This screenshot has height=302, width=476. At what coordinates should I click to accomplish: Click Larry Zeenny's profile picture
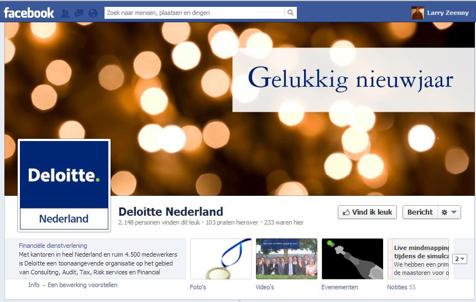click(417, 13)
